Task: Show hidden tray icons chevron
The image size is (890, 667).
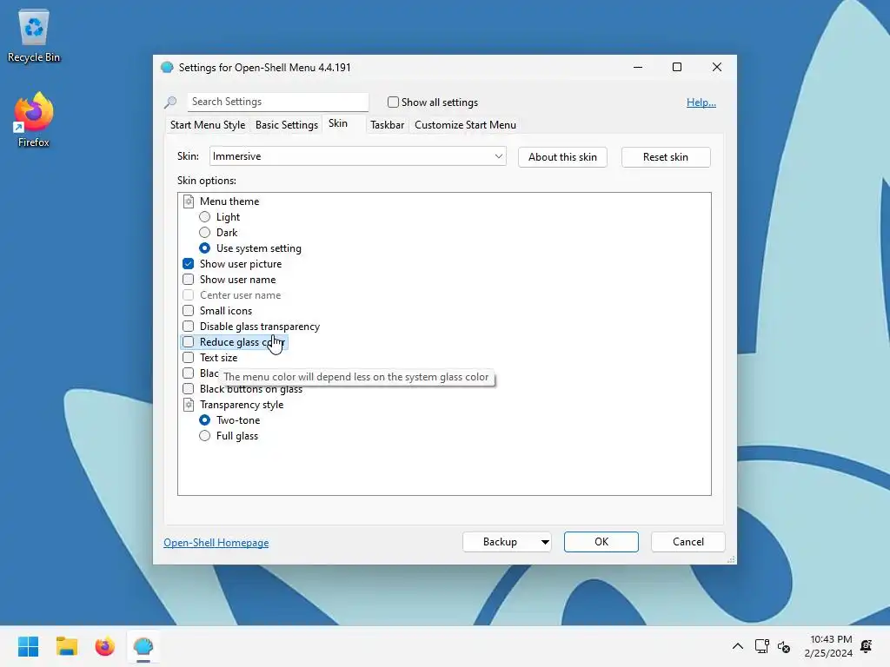Action: [x=737, y=646]
